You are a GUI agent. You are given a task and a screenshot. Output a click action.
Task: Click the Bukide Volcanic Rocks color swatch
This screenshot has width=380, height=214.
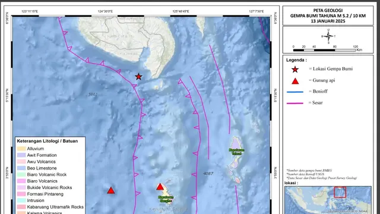click(21, 188)
